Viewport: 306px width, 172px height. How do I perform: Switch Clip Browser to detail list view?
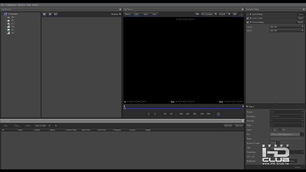pos(56,14)
